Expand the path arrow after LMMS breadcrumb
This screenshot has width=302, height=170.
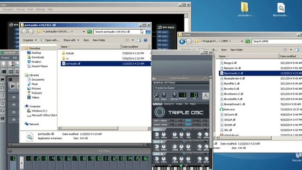tap(230, 41)
